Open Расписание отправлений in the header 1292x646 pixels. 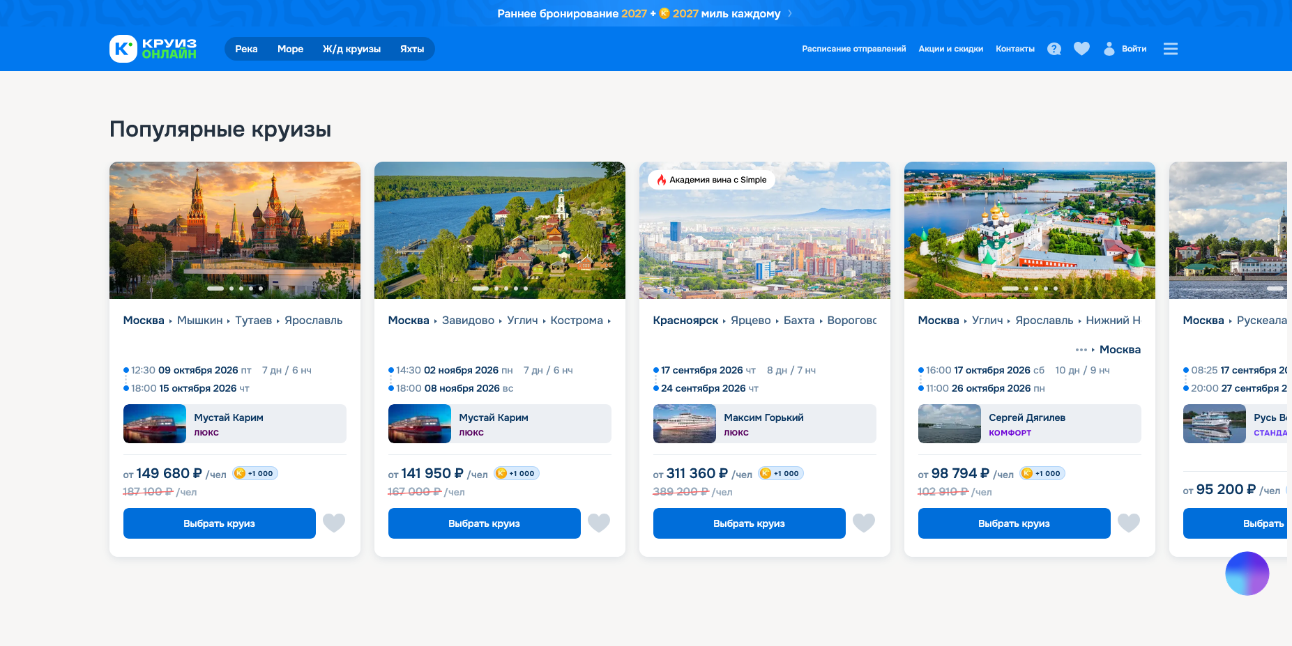tap(854, 49)
